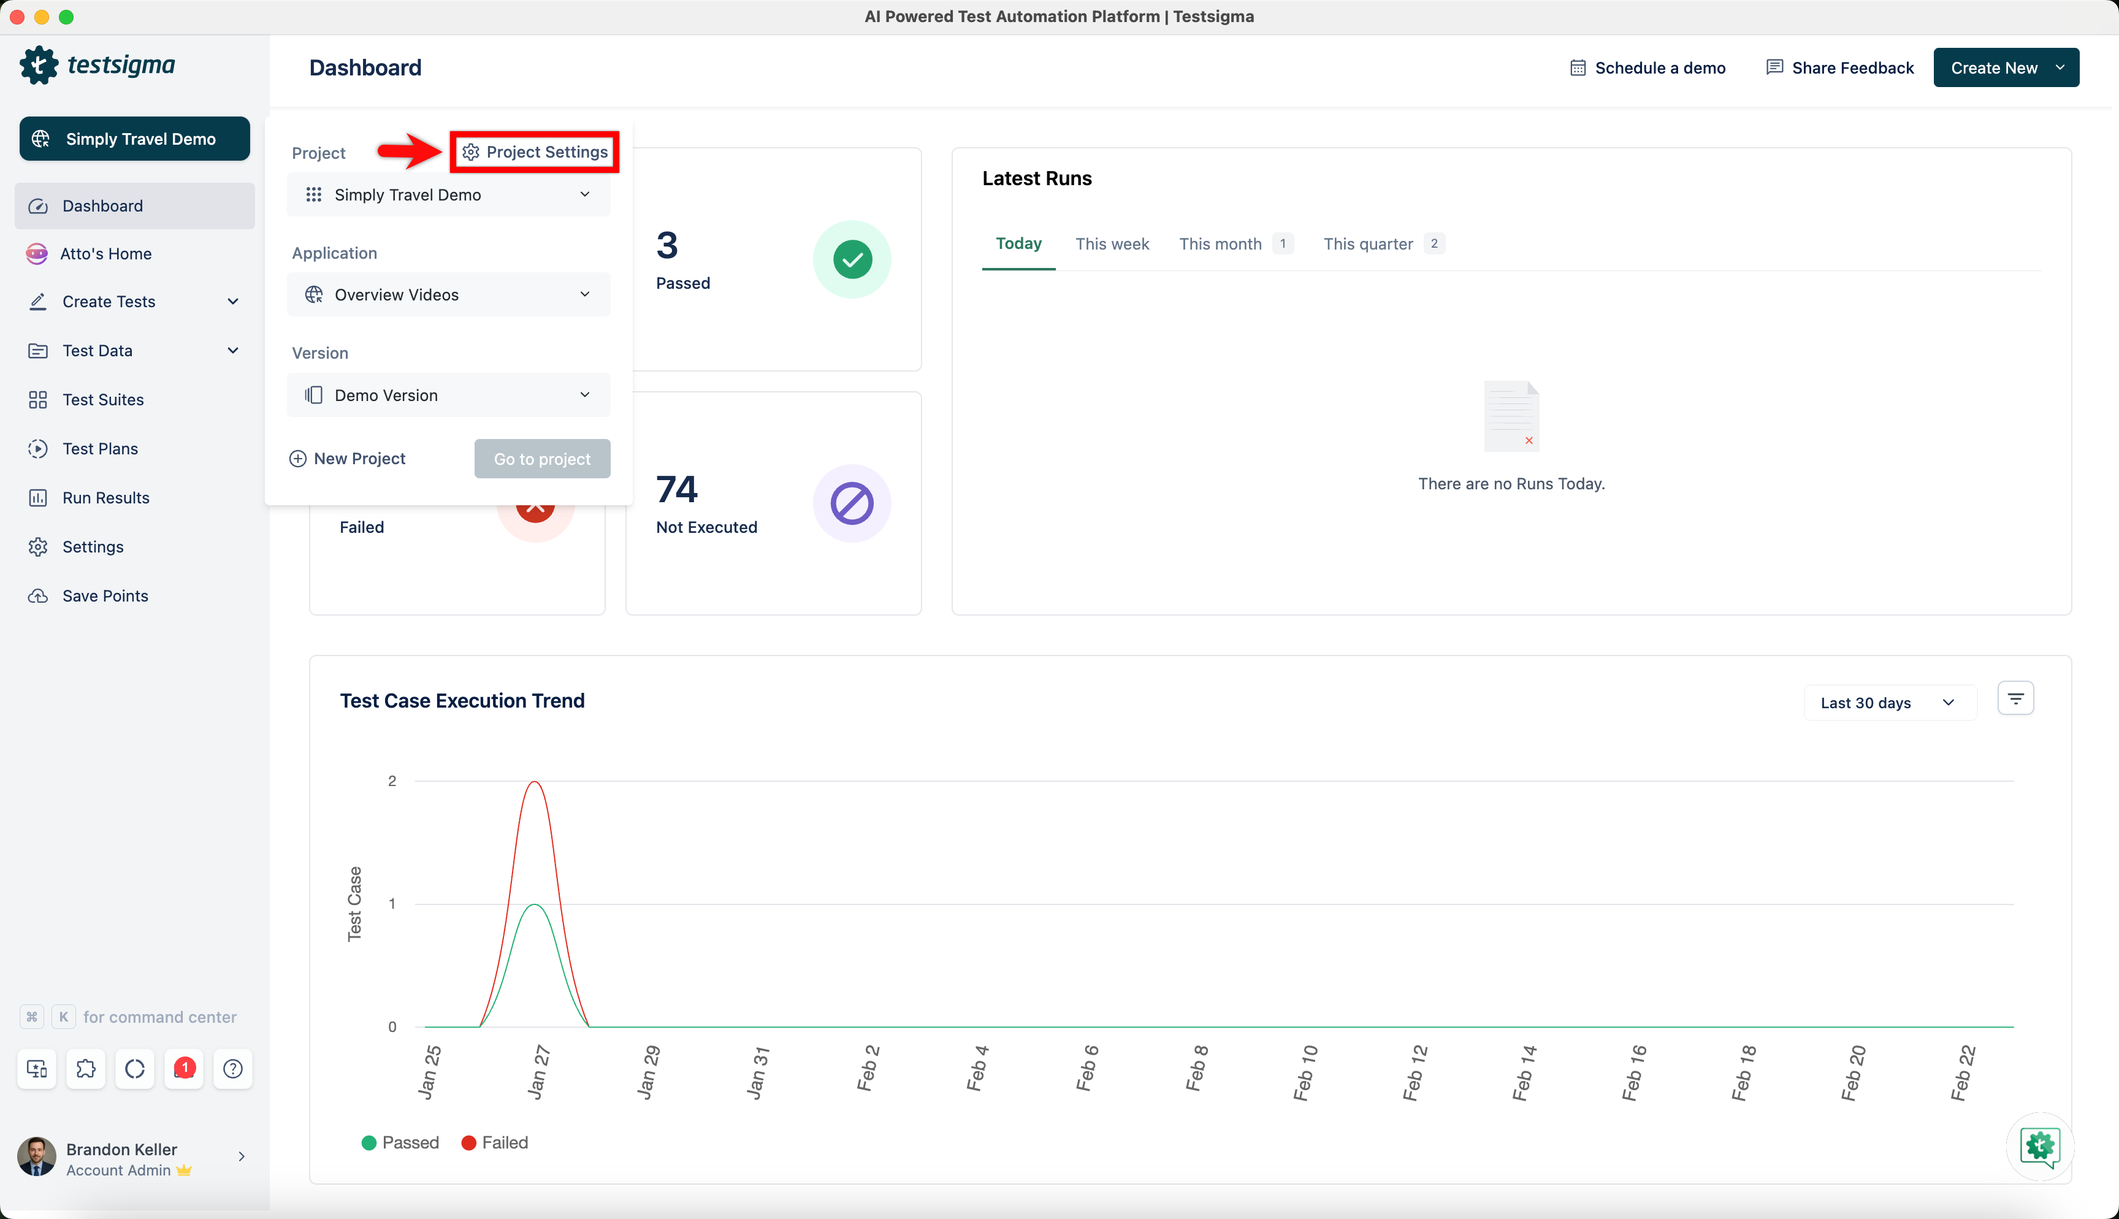Click the circular sync icon in sidebar
The image size is (2119, 1219).
click(135, 1068)
